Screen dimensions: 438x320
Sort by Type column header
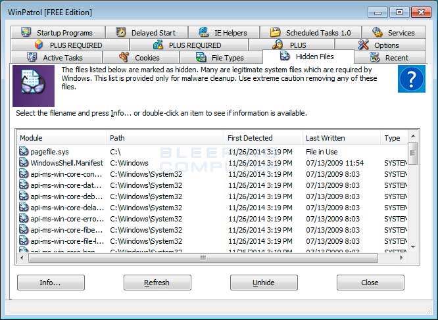click(394, 138)
